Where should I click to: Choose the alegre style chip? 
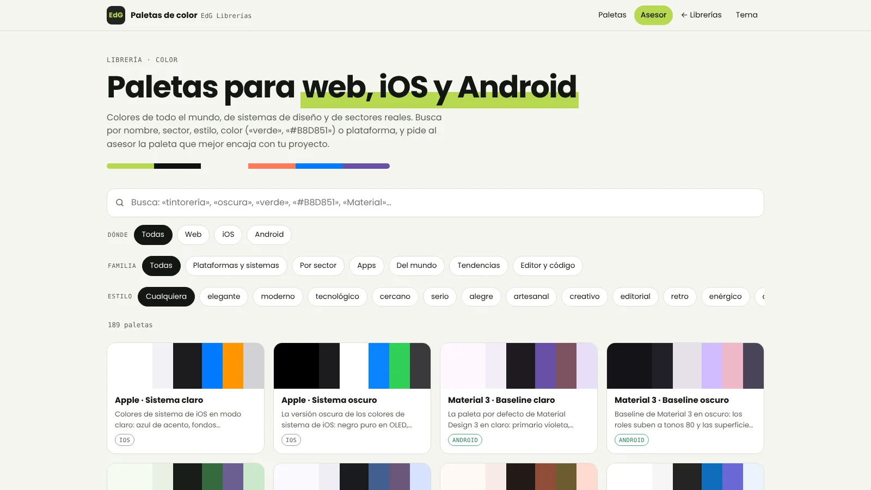(x=481, y=297)
